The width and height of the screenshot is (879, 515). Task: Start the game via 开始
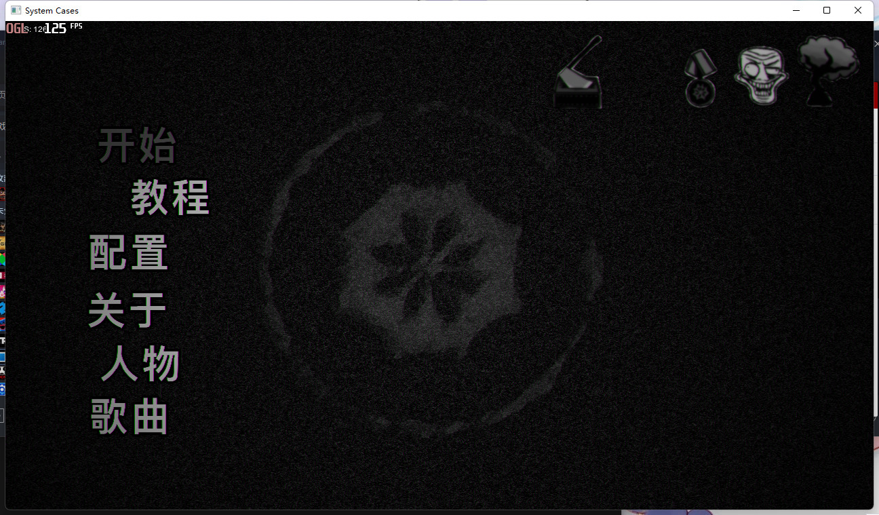coord(137,145)
